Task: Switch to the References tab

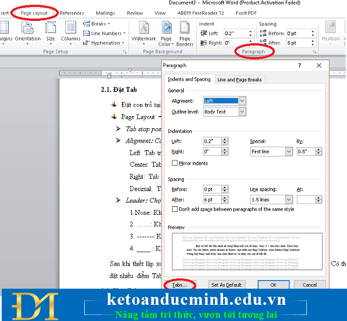Action: [x=71, y=13]
